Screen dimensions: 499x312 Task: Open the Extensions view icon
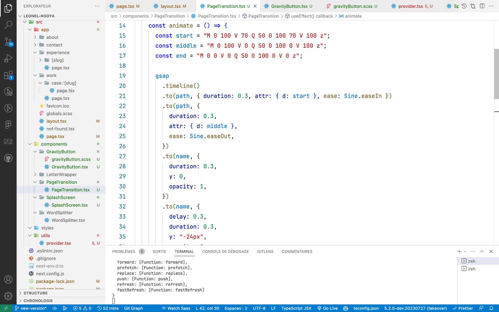[8, 76]
